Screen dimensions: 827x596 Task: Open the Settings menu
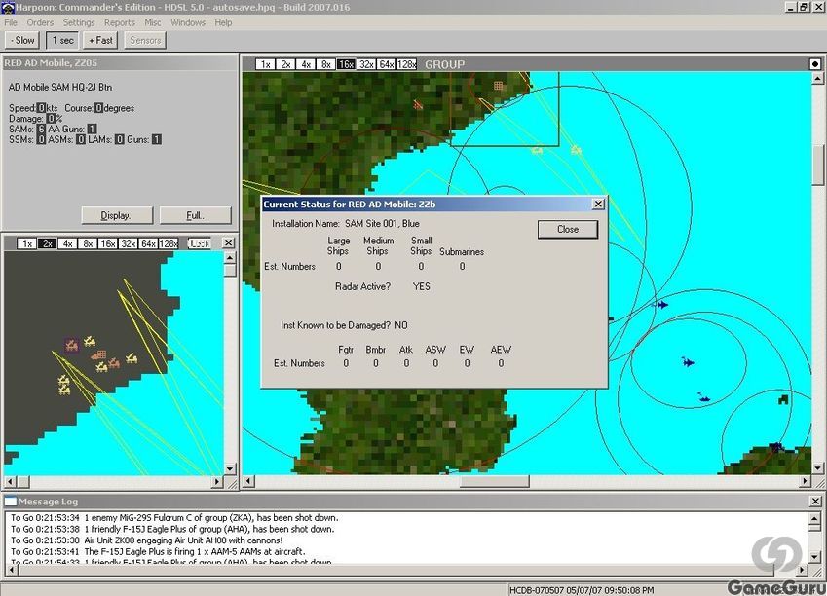click(x=79, y=22)
